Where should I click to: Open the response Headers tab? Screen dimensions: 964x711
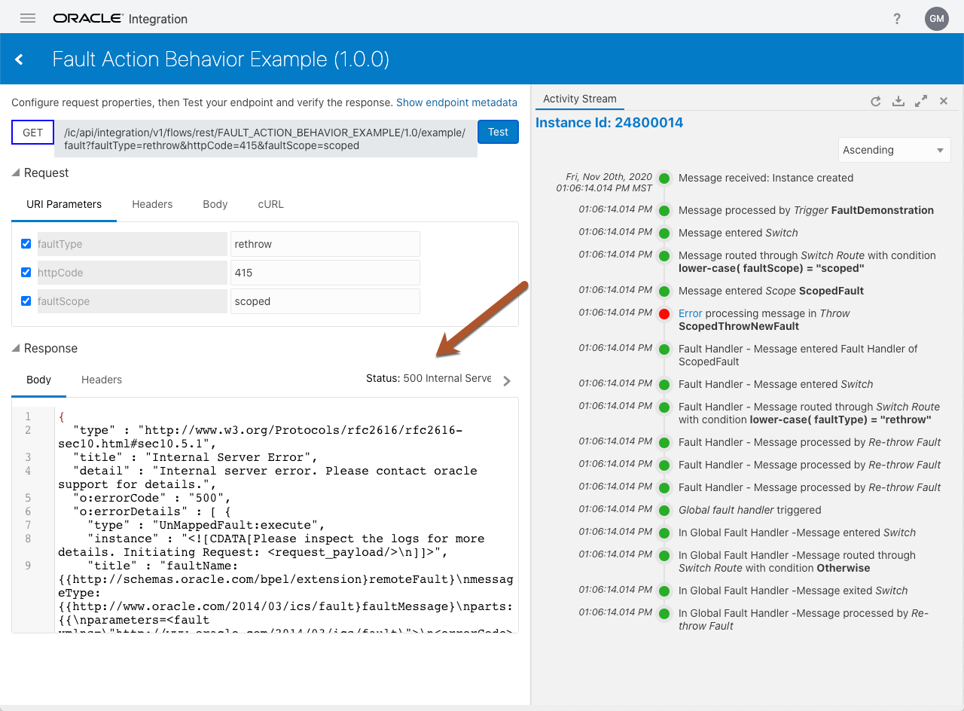tap(102, 380)
